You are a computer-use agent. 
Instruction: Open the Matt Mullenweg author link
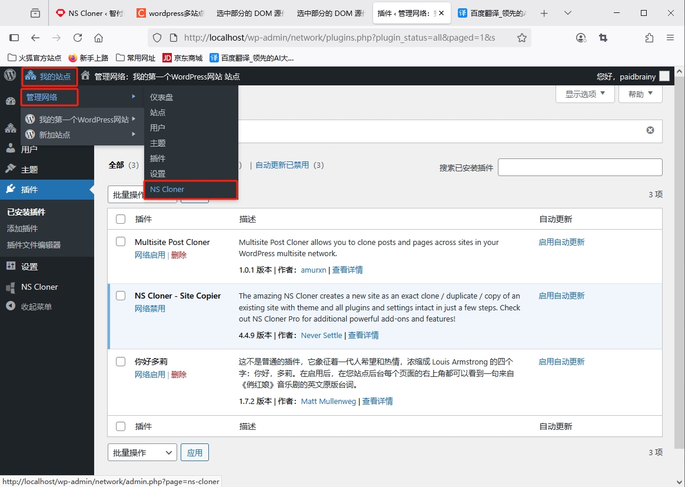(x=328, y=401)
